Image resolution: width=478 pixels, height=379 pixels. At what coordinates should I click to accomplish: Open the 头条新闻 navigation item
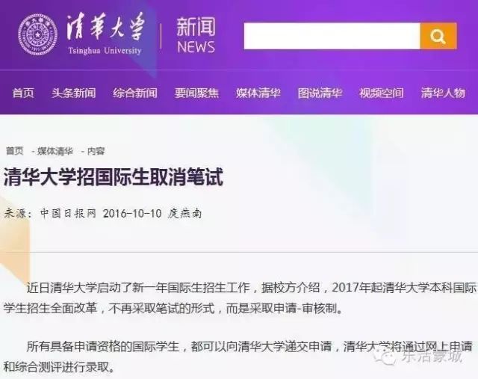pyautogui.click(x=73, y=93)
